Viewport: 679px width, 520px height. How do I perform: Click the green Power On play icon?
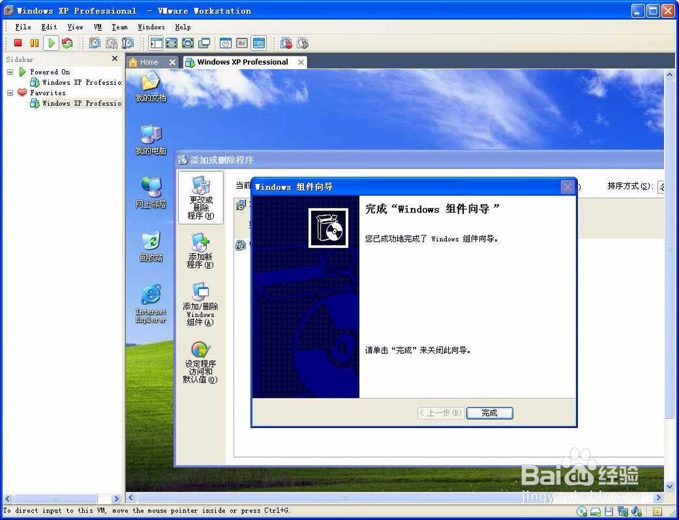[x=51, y=43]
